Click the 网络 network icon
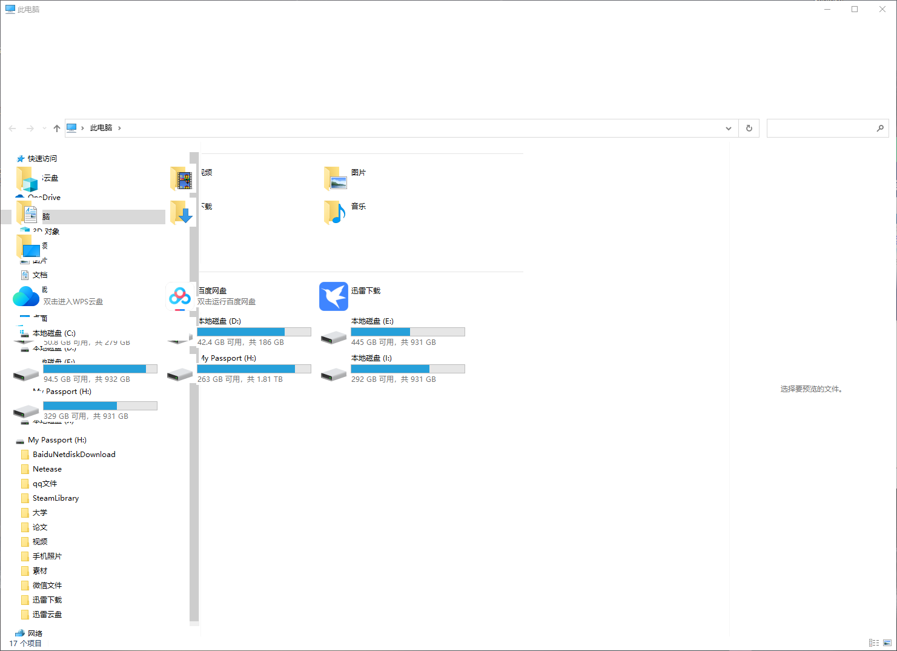The height and width of the screenshot is (651, 897). 20,633
